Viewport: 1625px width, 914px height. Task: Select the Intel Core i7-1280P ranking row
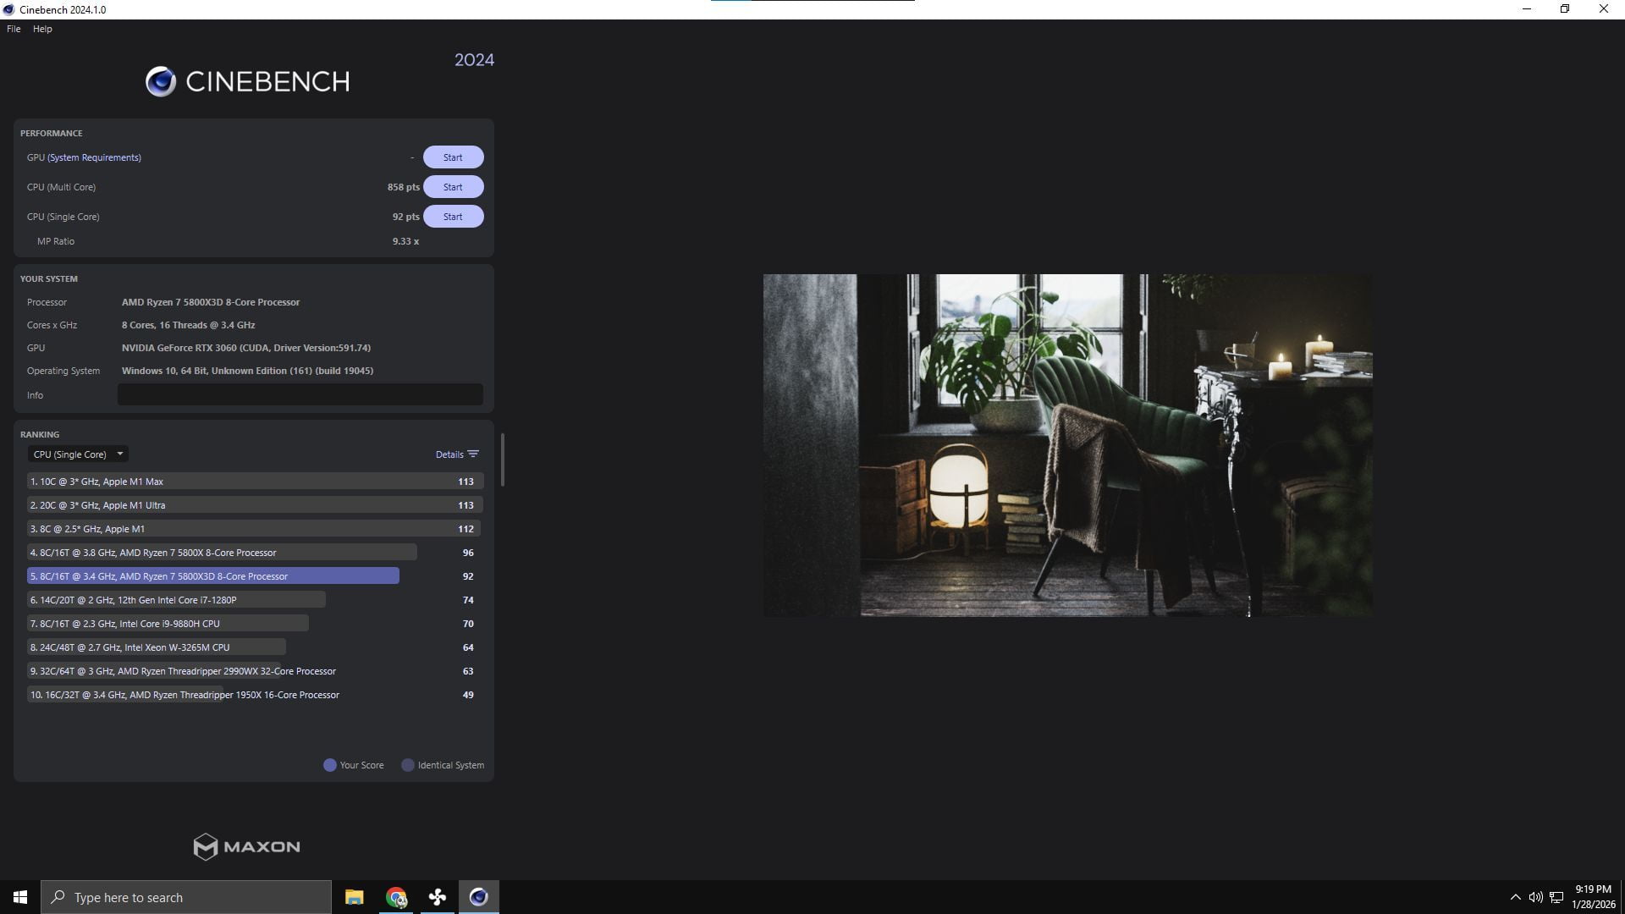(x=255, y=600)
